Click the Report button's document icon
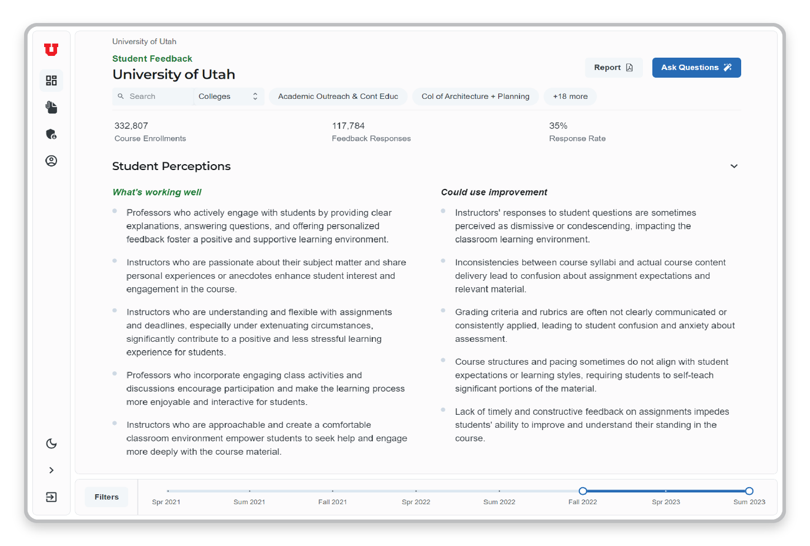This screenshot has height=546, width=810. [629, 68]
